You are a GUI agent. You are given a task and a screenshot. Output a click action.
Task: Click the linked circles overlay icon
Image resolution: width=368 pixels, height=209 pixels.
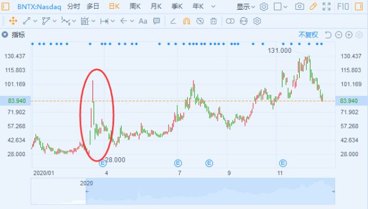pos(230,21)
